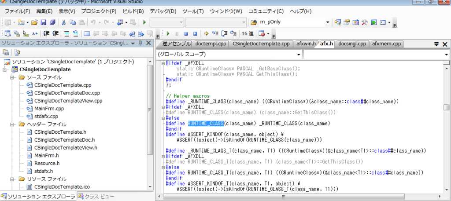Open the Add New Item dropdown arrow

[28, 22]
